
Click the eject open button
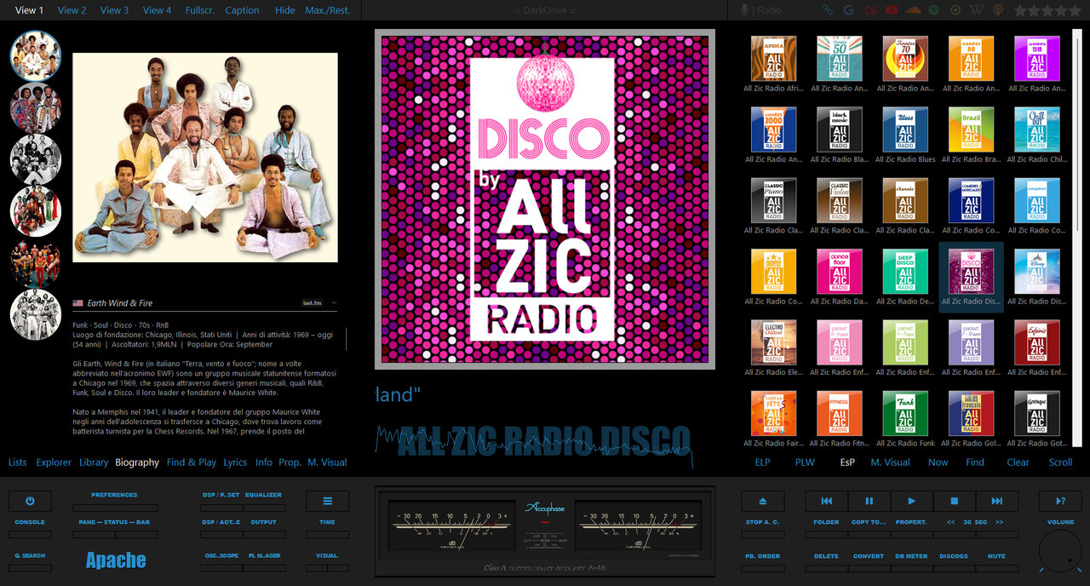pos(762,501)
